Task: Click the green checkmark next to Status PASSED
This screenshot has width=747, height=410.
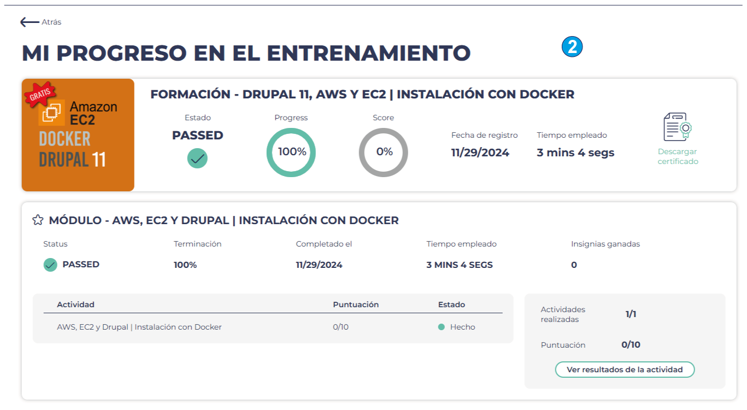Action: [50, 265]
